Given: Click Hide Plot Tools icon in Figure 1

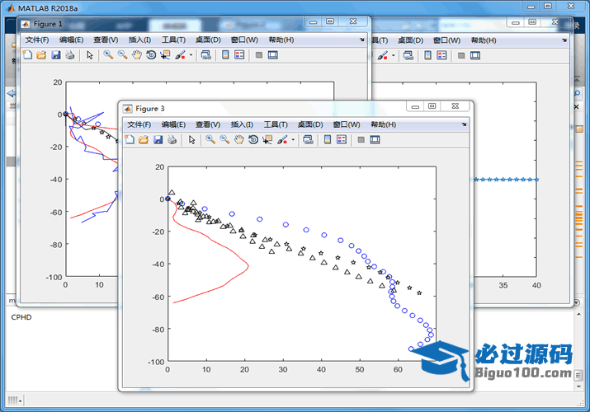Looking at the screenshot, I should (x=259, y=55).
